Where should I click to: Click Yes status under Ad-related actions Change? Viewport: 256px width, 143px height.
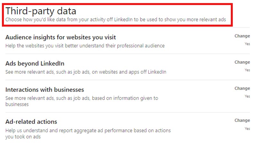[247, 129]
